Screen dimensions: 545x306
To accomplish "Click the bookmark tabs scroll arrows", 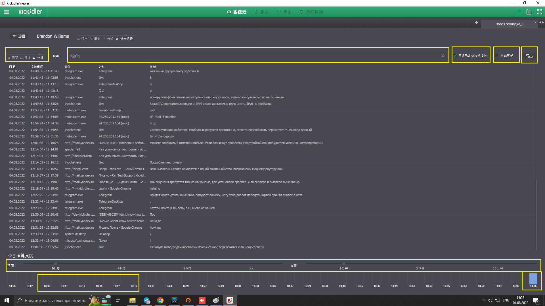I will pos(541,22).
